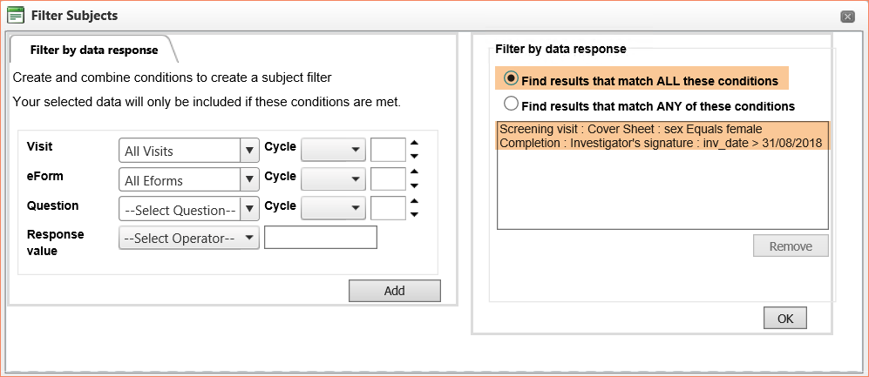This screenshot has width=869, height=377.
Task: Select match ANY of these conditions option
Action: 511,104
